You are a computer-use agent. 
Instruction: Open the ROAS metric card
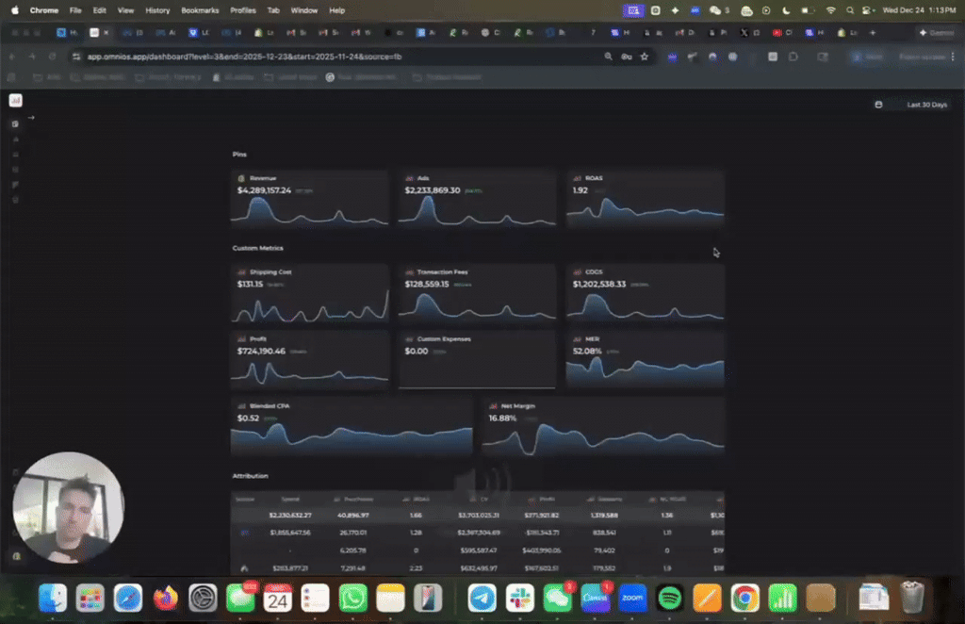645,200
